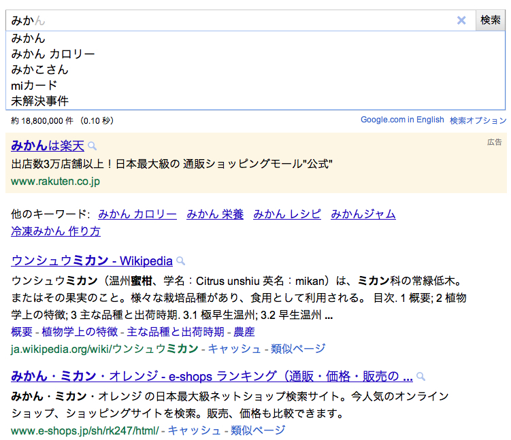Click the www.rakuten.co.jp ad URL text
Screen dimensions: 511x440
55,181
